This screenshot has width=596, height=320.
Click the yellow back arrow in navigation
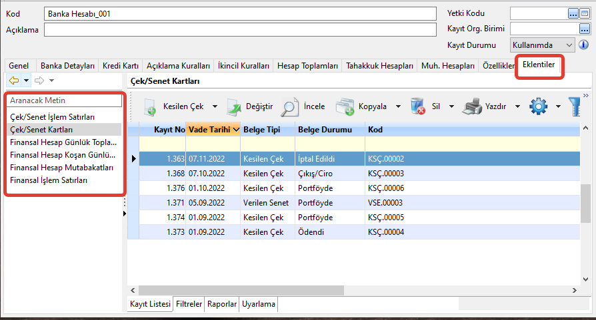pyautogui.click(x=13, y=80)
